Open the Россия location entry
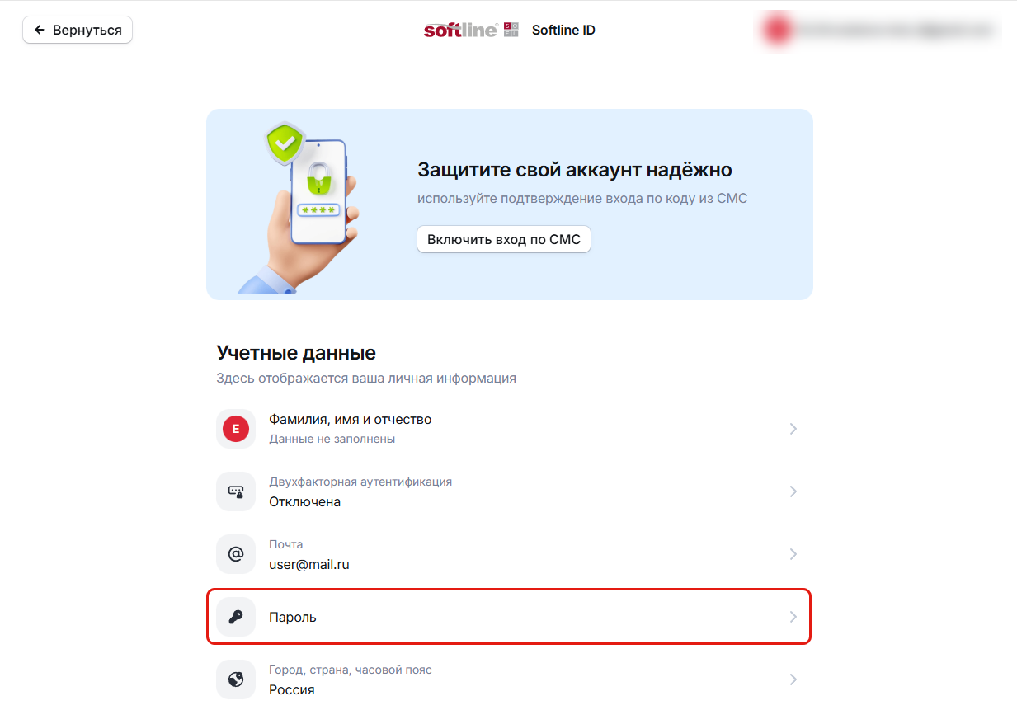Viewport: 1017px width, 710px height. (x=509, y=679)
